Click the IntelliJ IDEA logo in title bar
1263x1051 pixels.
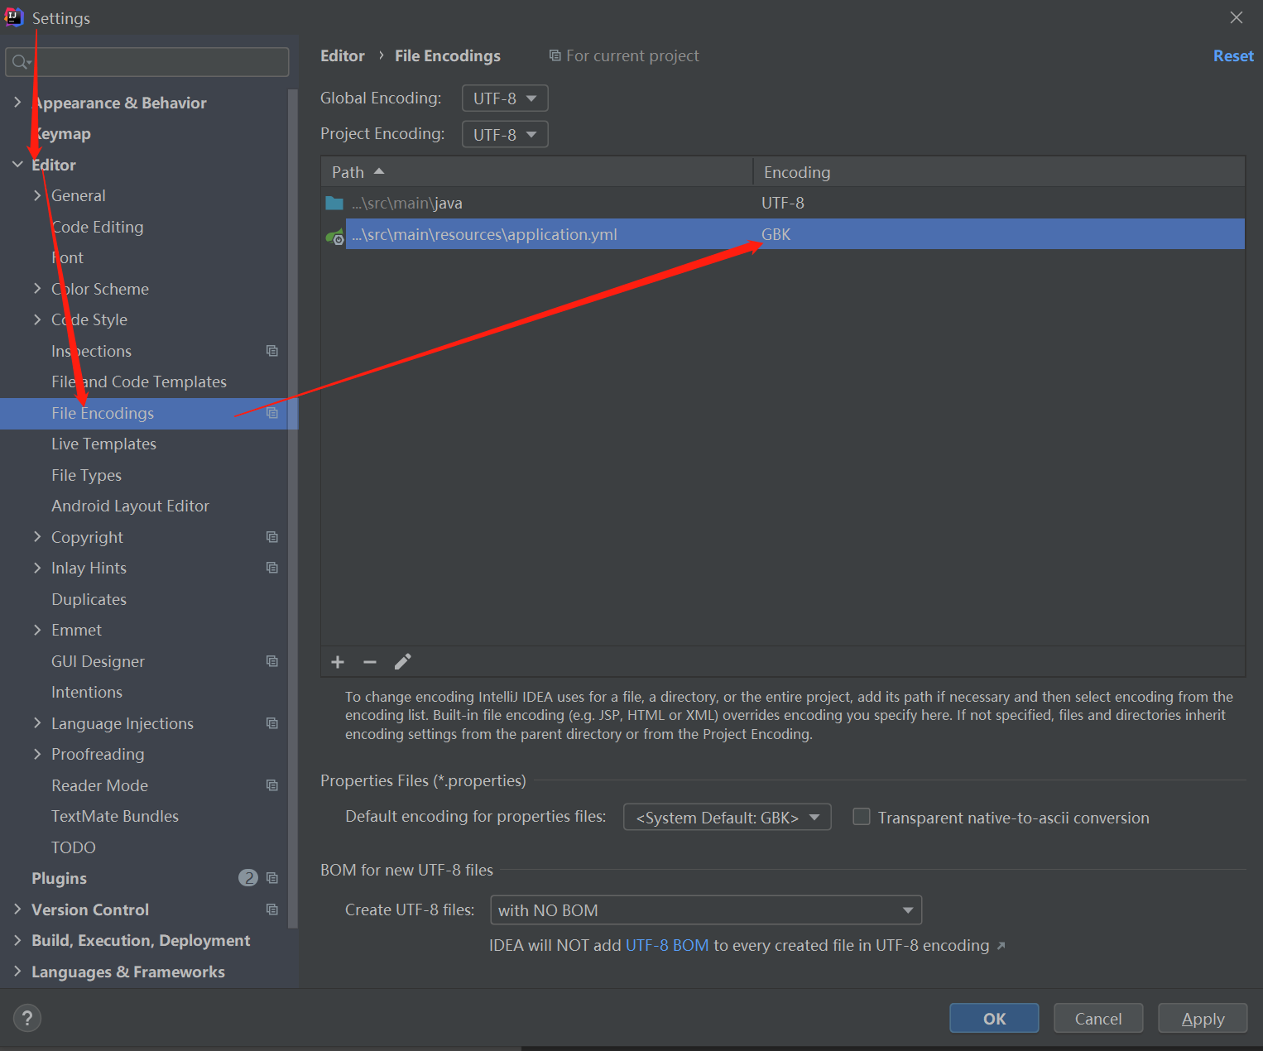click(14, 17)
